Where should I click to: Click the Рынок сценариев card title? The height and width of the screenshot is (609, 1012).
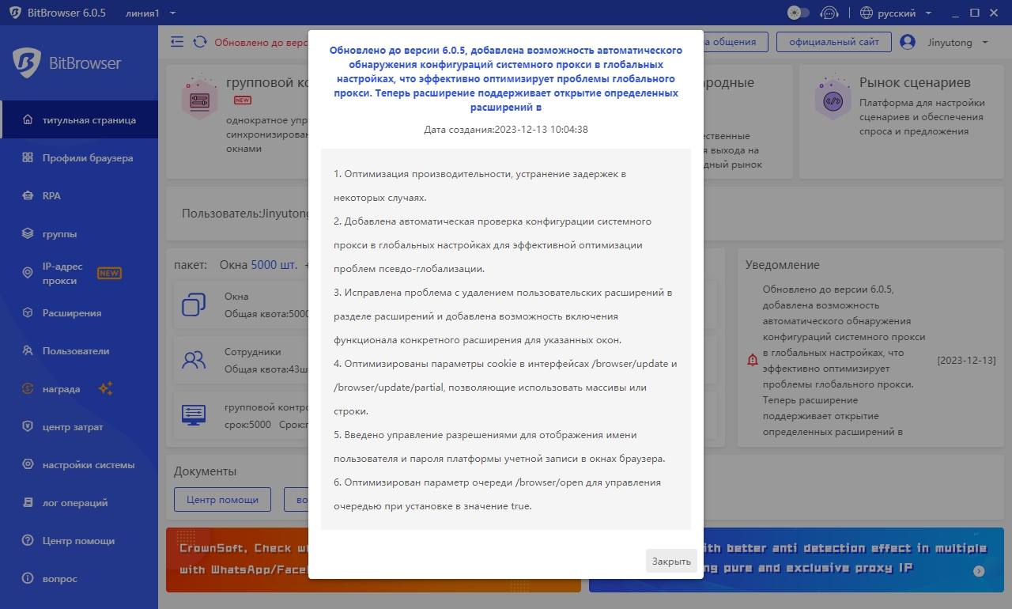(x=915, y=82)
